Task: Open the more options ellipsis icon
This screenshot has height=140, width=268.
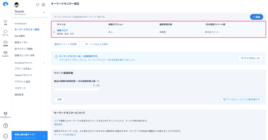Action: coord(5,136)
